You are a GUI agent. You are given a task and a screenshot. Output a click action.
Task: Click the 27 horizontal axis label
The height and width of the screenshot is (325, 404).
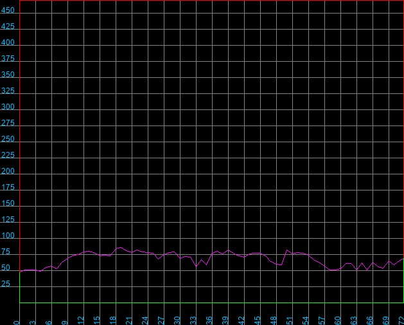pyautogui.click(x=161, y=320)
